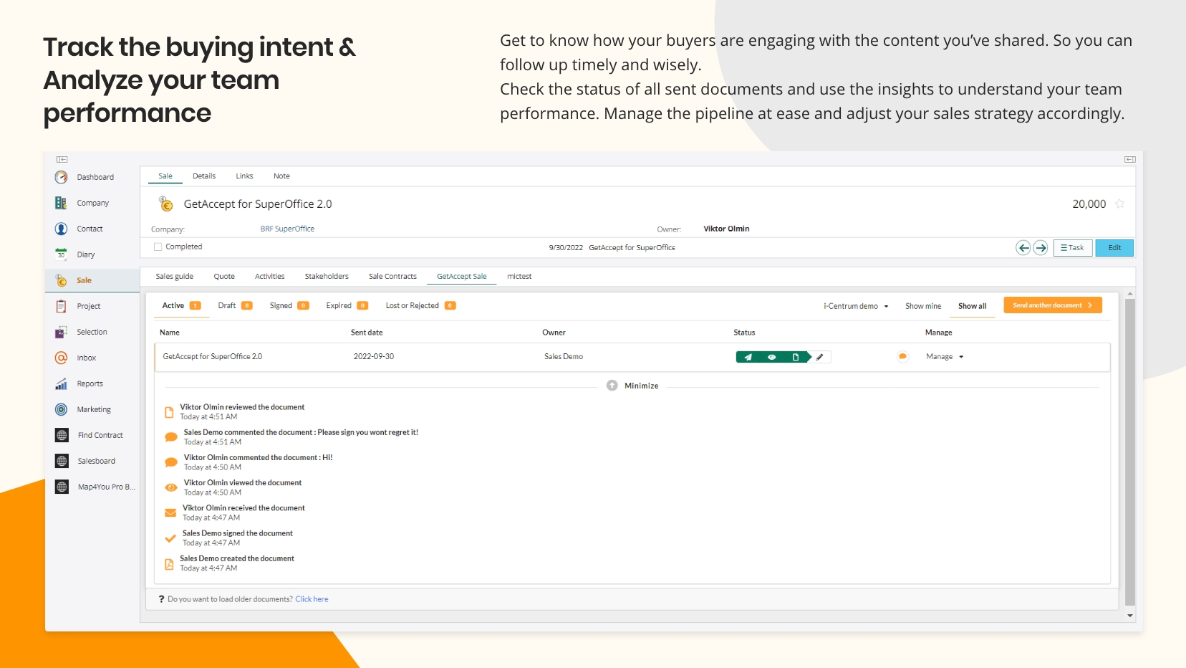Click the signature pen status icon
This screenshot has height=668, width=1186.
(x=820, y=357)
